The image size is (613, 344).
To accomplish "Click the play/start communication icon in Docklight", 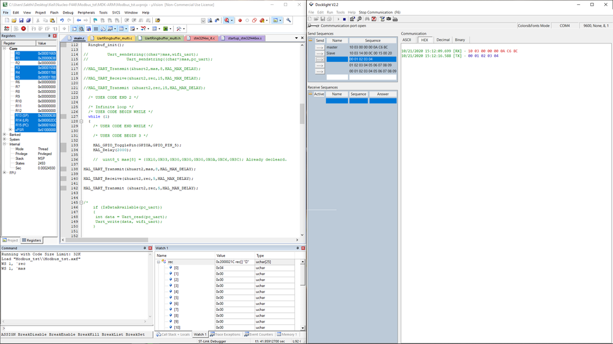I will pyautogui.click(x=337, y=19).
